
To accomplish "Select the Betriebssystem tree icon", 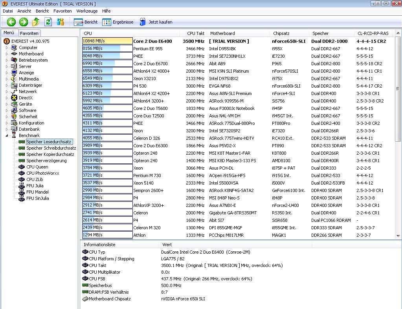I will coord(14,60).
